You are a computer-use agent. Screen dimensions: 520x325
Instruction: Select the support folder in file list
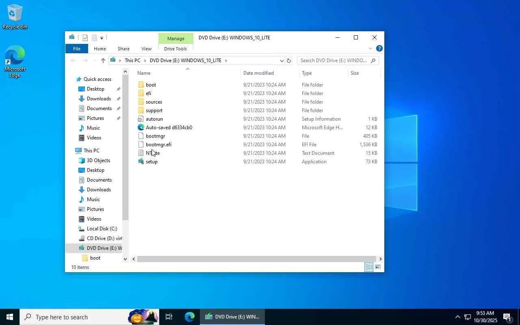point(154,110)
